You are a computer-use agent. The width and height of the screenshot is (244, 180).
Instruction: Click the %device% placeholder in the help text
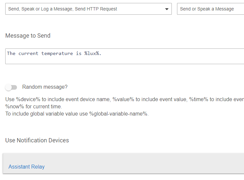pyautogui.click(x=28, y=99)
